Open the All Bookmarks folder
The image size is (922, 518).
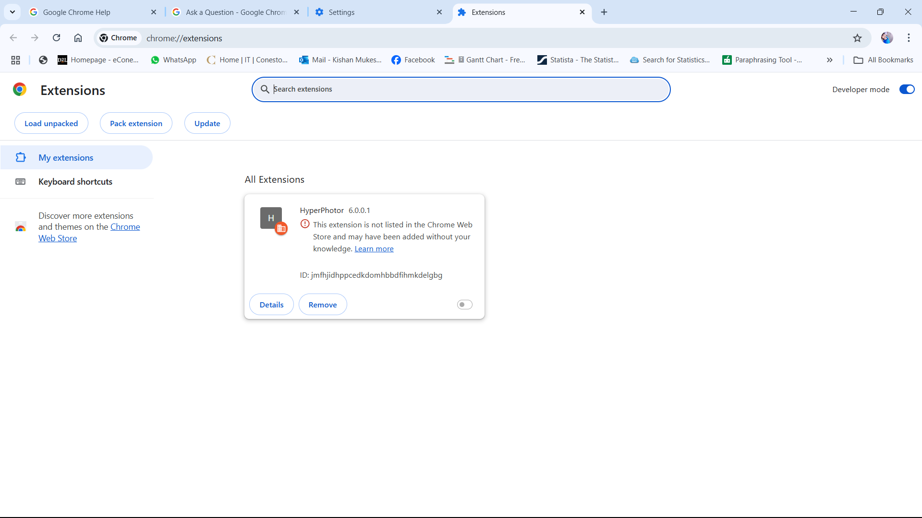click(883, 60)
